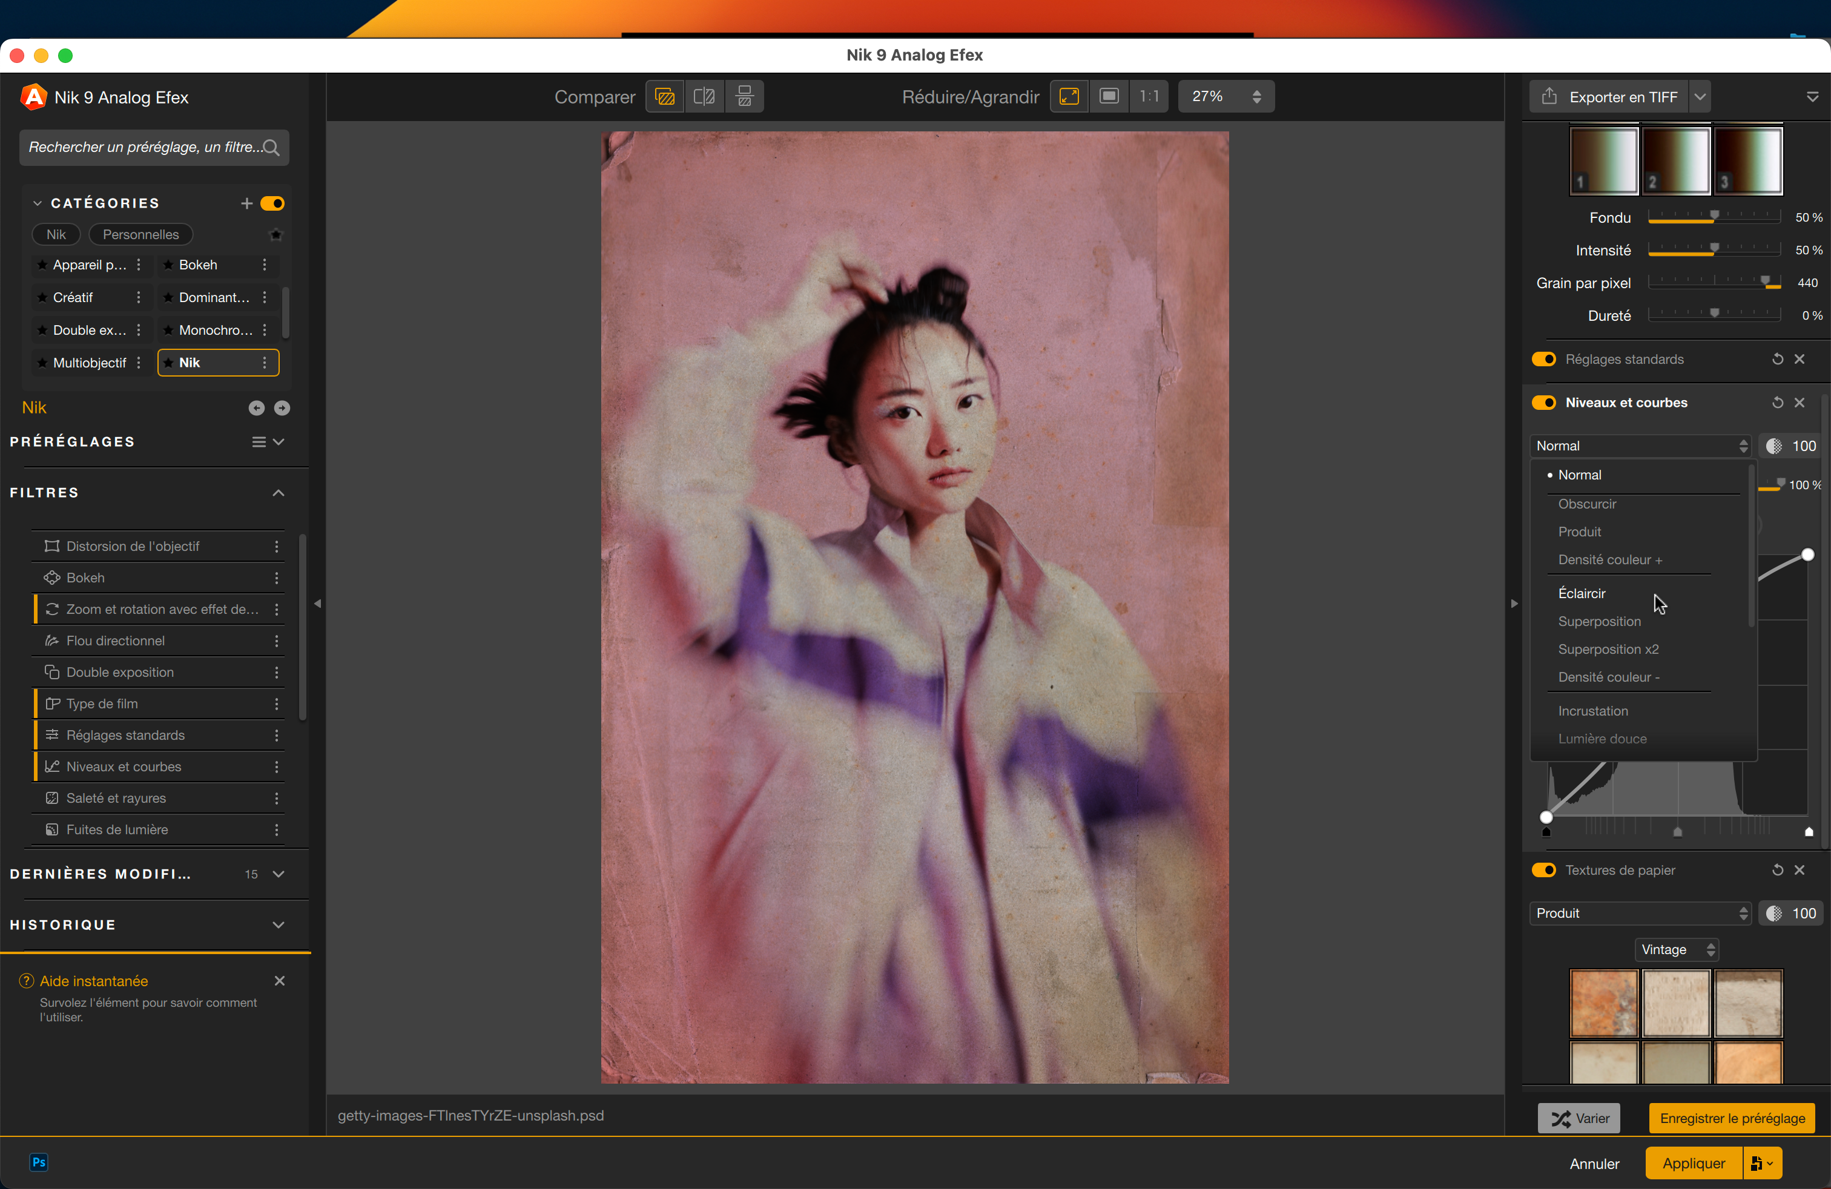Click the next preset arrow beside Nik
The height and width of the screenshot is (1189, 1831).
(282, 409)
